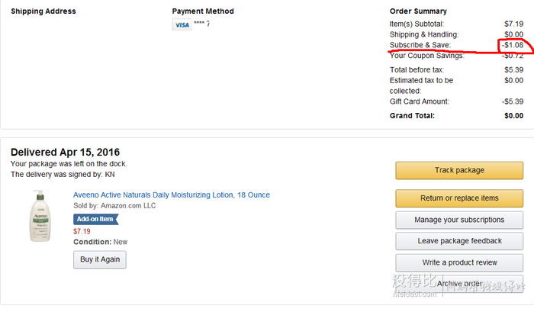This screenshot has height=312, width=534.
Task: Click the Sold by Amazon.com LLC text
Action: coord(114,206)
